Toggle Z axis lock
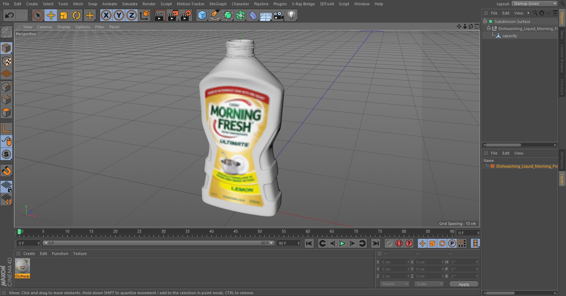 [132, 15]
